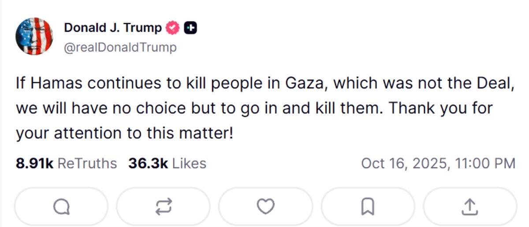The width and height of the screenshot is (529, 227).
Task: Open share options via the upload arrow icon
Action: pyautogui.click(x=470, y=207)
